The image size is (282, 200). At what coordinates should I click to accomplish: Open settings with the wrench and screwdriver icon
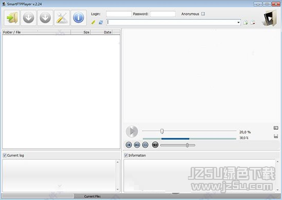(62, 18)
